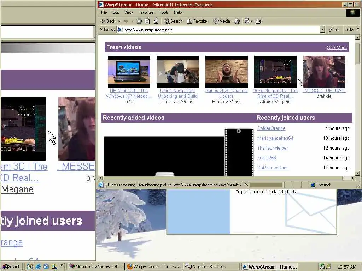This screenshot has width=362, height=271.
Task: Open the Unico Nova Blast video thumbnail
Action: click(x=178, y=71)
